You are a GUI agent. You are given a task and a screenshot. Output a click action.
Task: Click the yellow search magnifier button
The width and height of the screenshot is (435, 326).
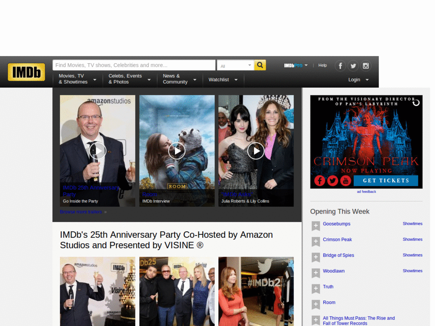[260, 65]
